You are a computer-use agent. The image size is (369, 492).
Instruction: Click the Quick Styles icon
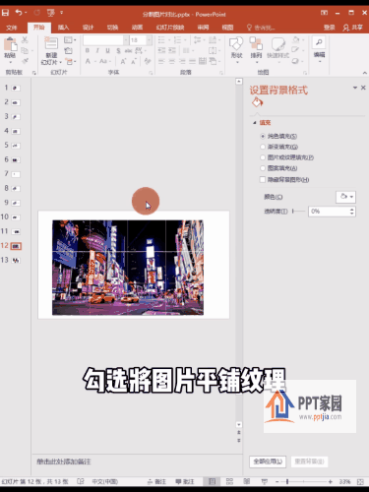pos(277,44)
